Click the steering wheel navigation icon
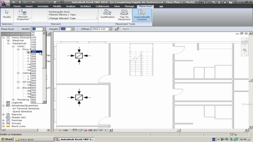The height and width of the screenshot is (142, 253). click(245, 43)
